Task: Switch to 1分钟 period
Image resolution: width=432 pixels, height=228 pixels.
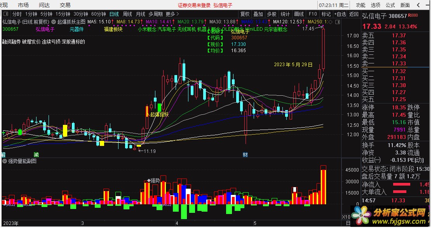Action: point(31,14)
